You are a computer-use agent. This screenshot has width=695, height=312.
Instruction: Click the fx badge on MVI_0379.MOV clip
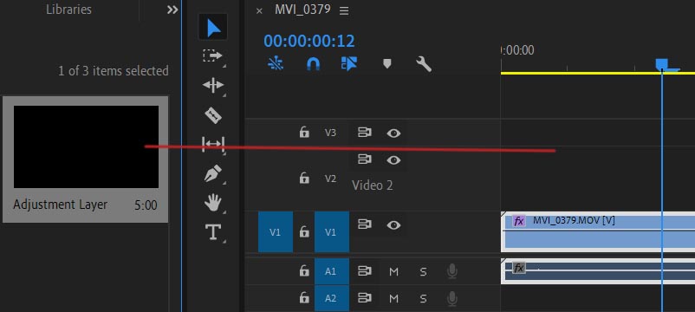click(518, 221)
